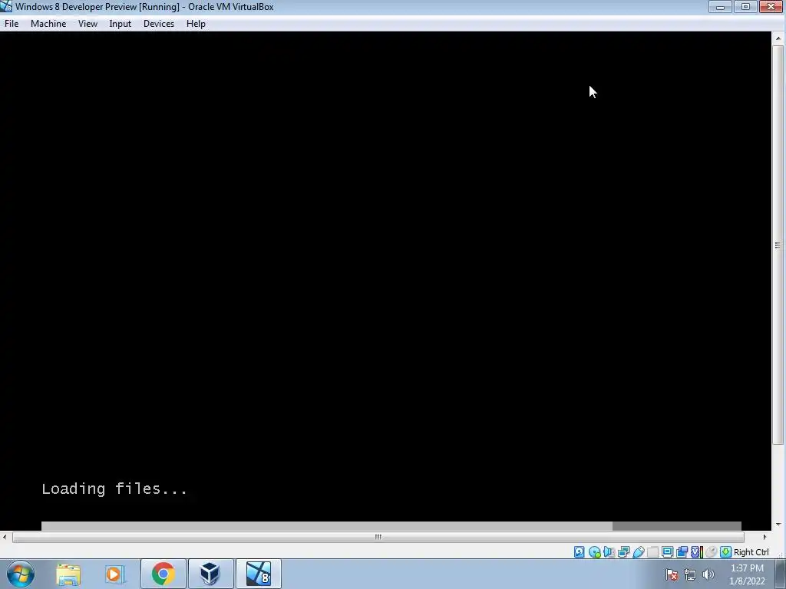This screenshot has height=589, width=786.
Task: Click the Right Ctrl host key label
Action: [751, 552]
